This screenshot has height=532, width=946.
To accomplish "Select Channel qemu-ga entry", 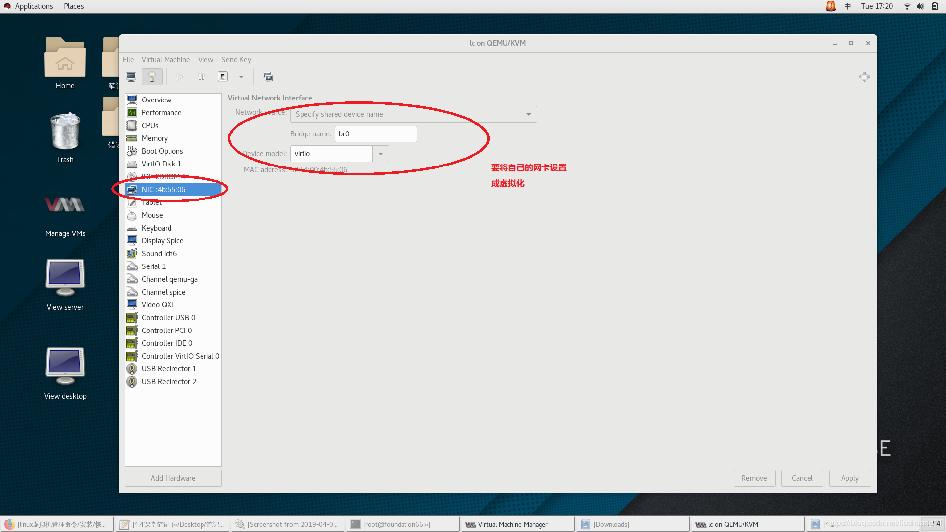I will (173, 279).
